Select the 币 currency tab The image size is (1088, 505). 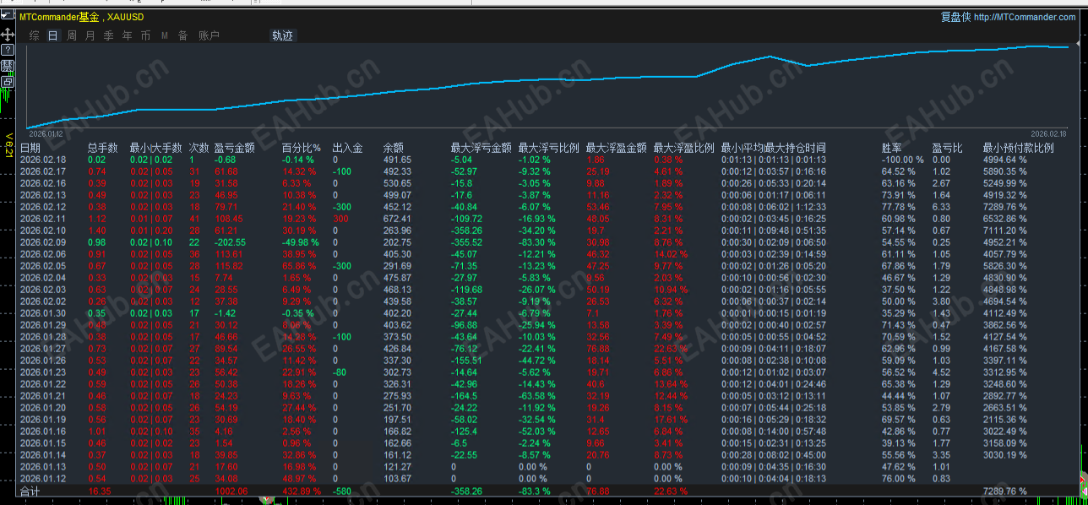(146, 35)
